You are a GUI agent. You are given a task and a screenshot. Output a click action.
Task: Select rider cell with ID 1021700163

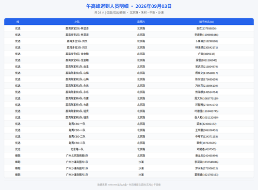[206, 175]
